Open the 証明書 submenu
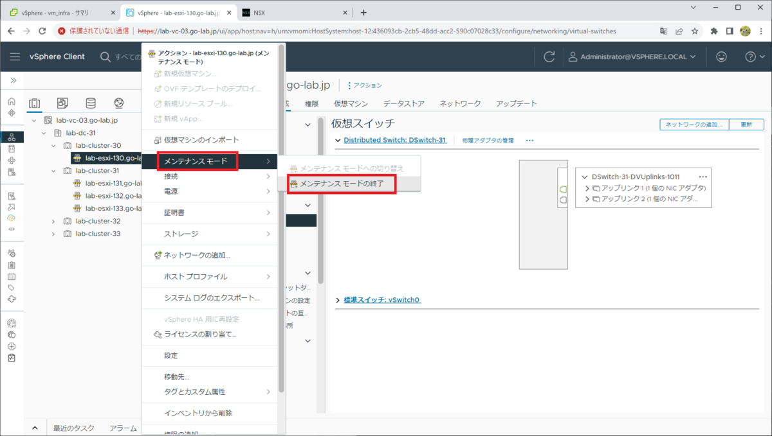The width and height of the screenshot is (772, 436). pyautogui.click(x=210, y=213)
